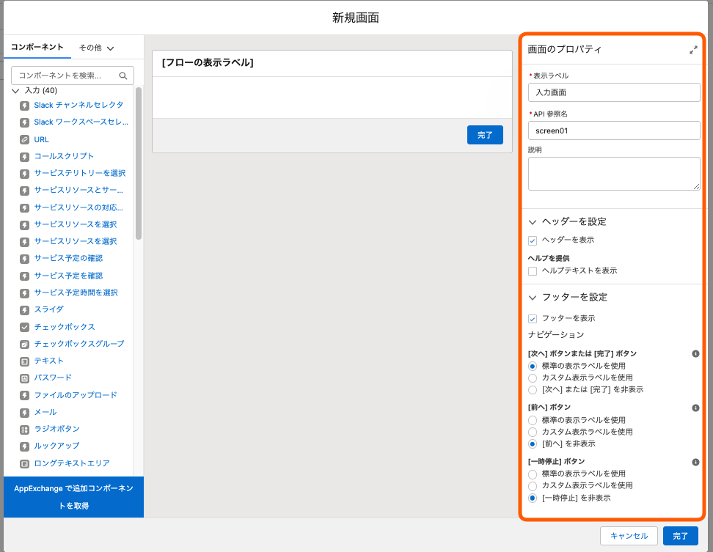The image size is (713, 552).
Task: Click the サービス予定の確認 component icon
Action: [24, 259]
